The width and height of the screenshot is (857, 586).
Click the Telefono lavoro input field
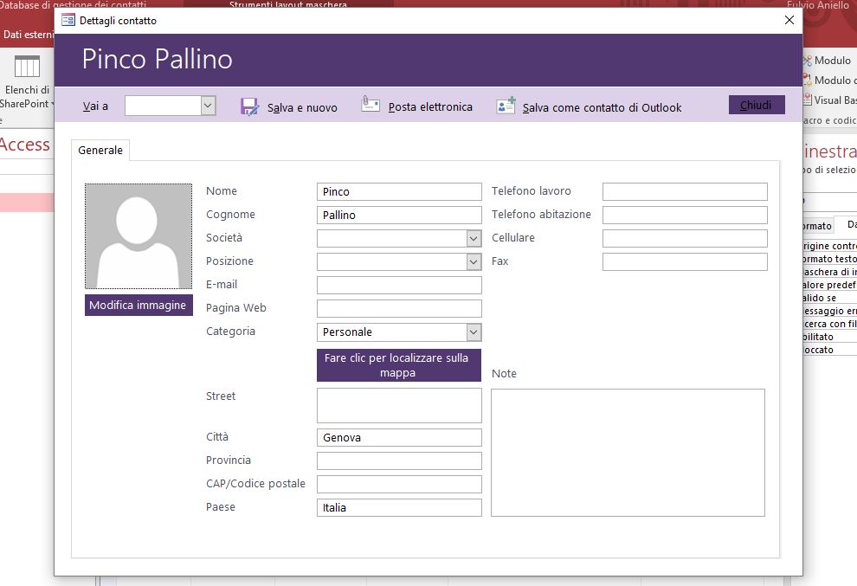click(x=685, y=192)
